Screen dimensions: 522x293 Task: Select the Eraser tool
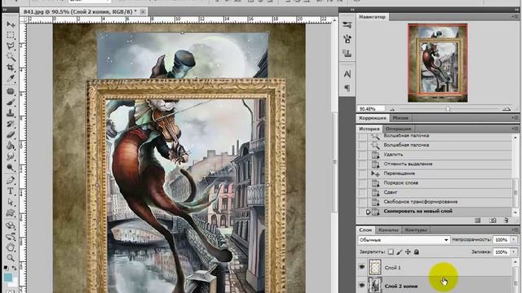pyautogui.click(x=11, y=135)
